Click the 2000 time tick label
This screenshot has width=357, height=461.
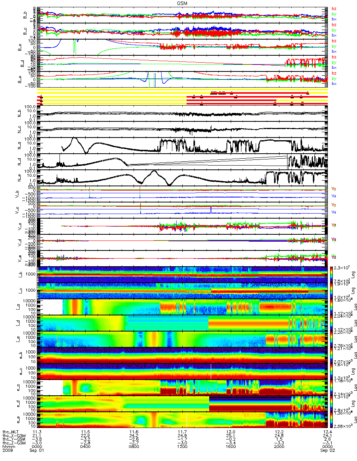(x=278, y=447)
